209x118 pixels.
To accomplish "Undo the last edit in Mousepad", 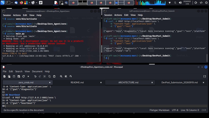I will (35, 77).
